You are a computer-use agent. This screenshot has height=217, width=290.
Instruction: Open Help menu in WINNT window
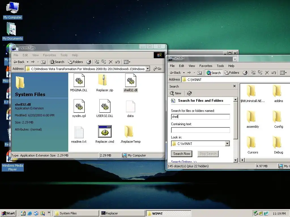(231, 66)
